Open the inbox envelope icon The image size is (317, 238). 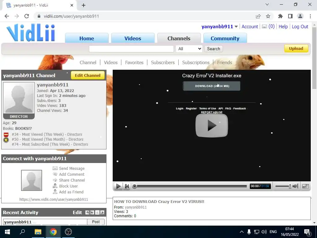pos(264,27)
